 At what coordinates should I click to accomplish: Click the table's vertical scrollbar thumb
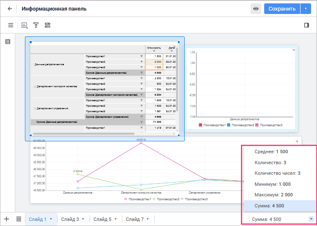point(177,79)
